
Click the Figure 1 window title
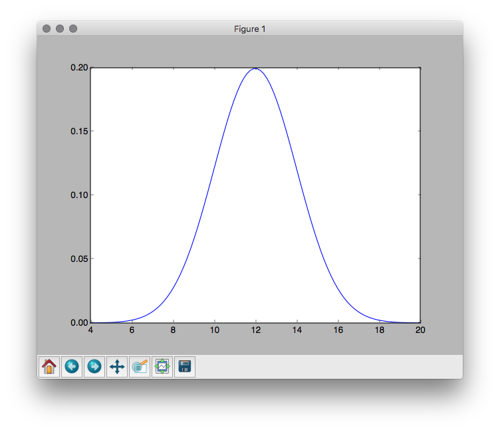(250, 29)
